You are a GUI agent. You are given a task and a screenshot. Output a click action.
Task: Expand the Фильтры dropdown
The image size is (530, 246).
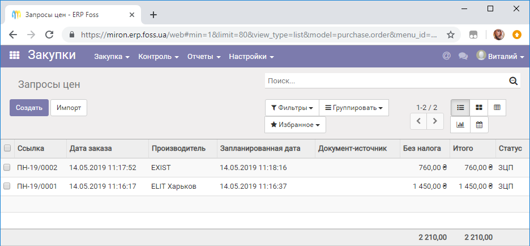292,108
